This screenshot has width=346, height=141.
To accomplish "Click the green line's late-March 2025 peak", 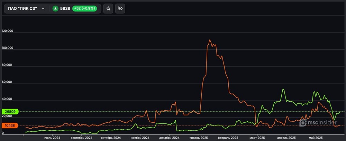I will click(283, 89).
